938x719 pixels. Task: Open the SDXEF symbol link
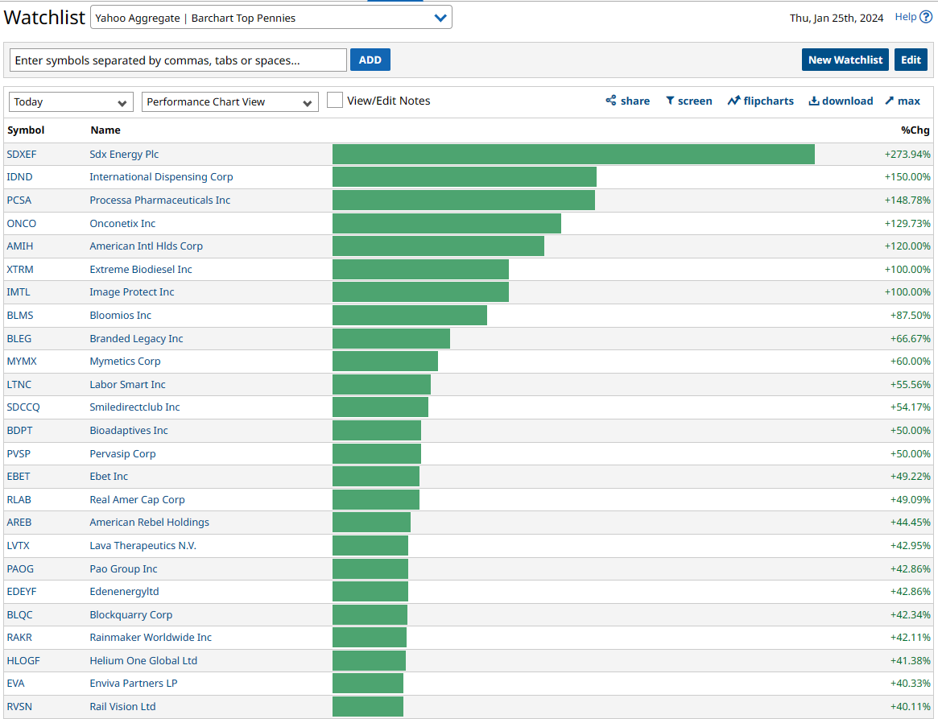(x=22, y=155)
